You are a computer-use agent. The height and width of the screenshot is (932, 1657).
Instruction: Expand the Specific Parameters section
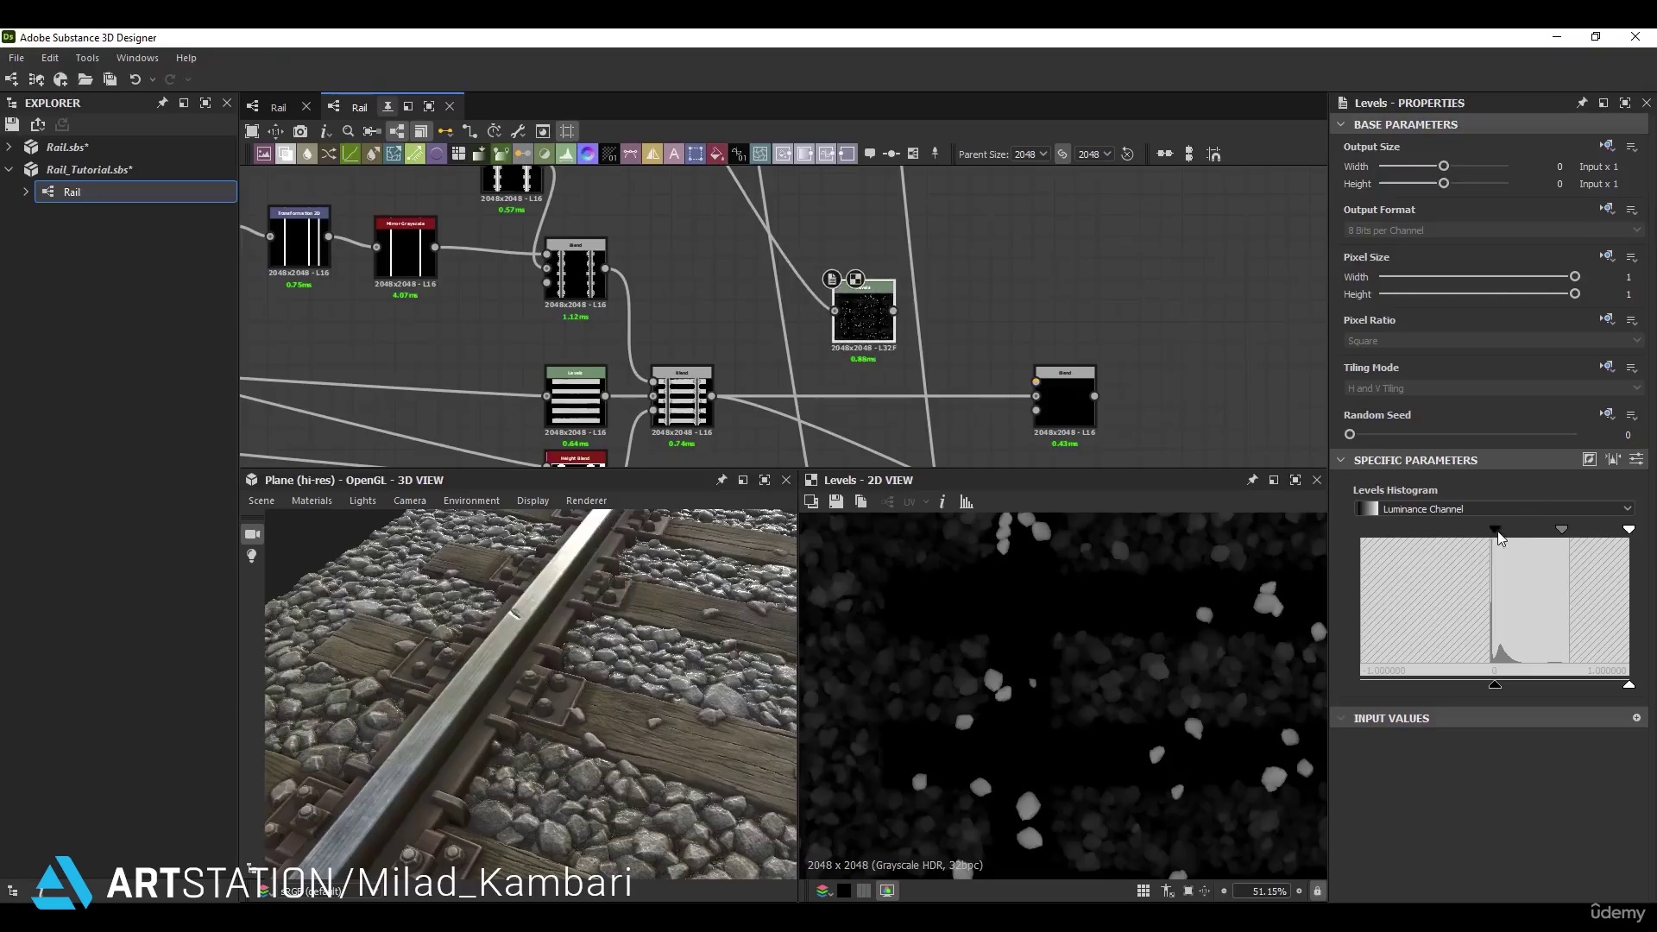[x=1342, y=460]
